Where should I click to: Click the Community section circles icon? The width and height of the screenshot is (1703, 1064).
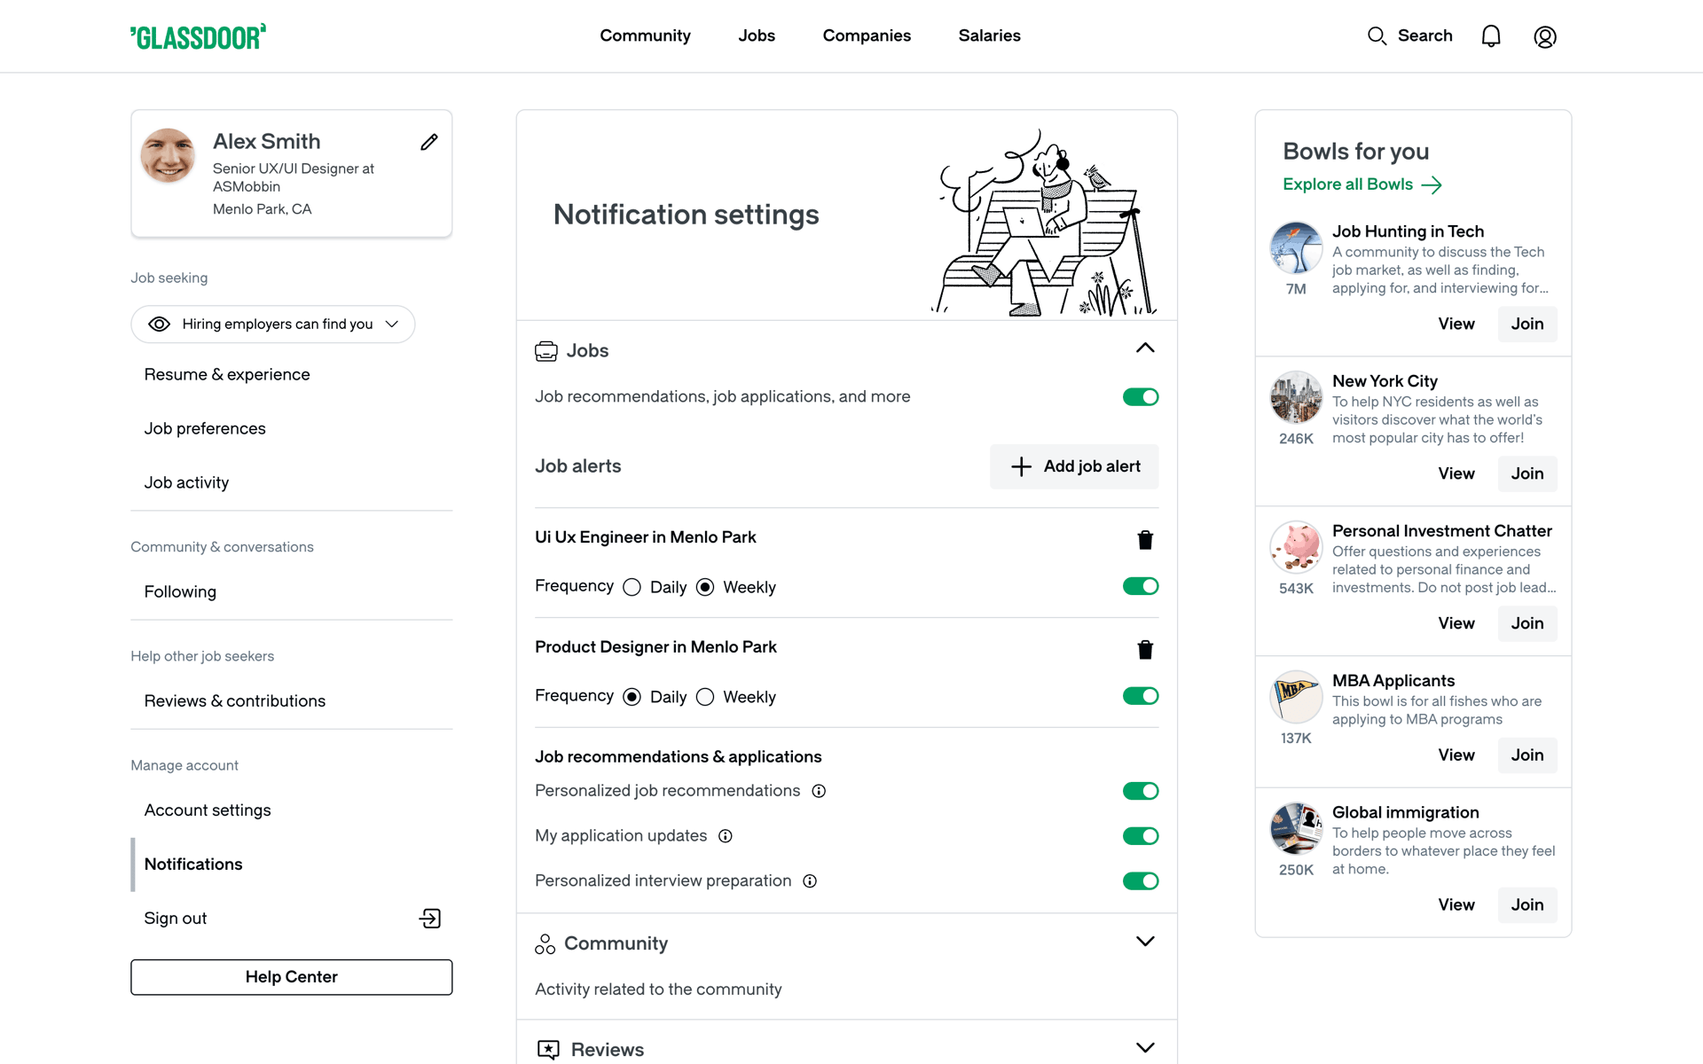click(545, 944)
